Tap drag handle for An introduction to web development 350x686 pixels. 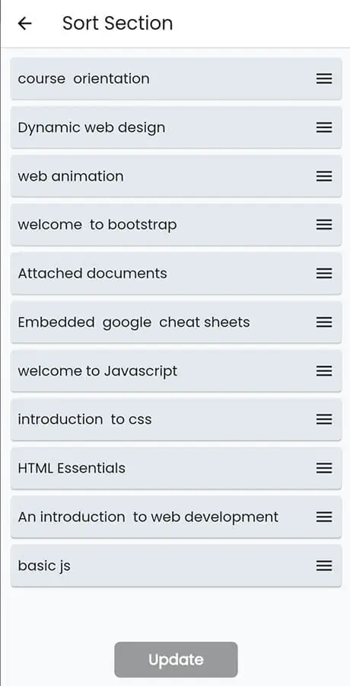(324, 517)
